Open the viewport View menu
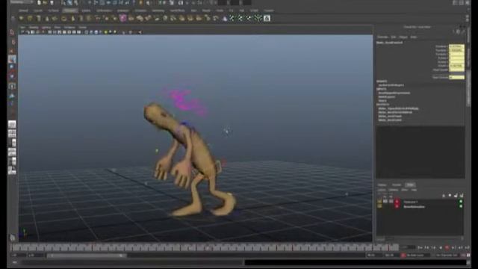 [22, 27]
